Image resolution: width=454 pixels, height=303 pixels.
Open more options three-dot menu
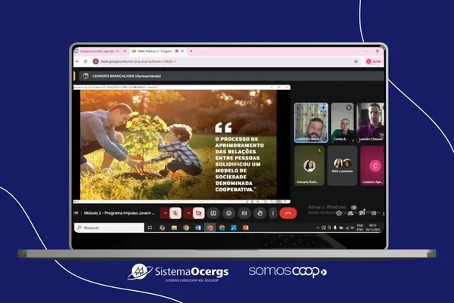[x=272, y=213]
